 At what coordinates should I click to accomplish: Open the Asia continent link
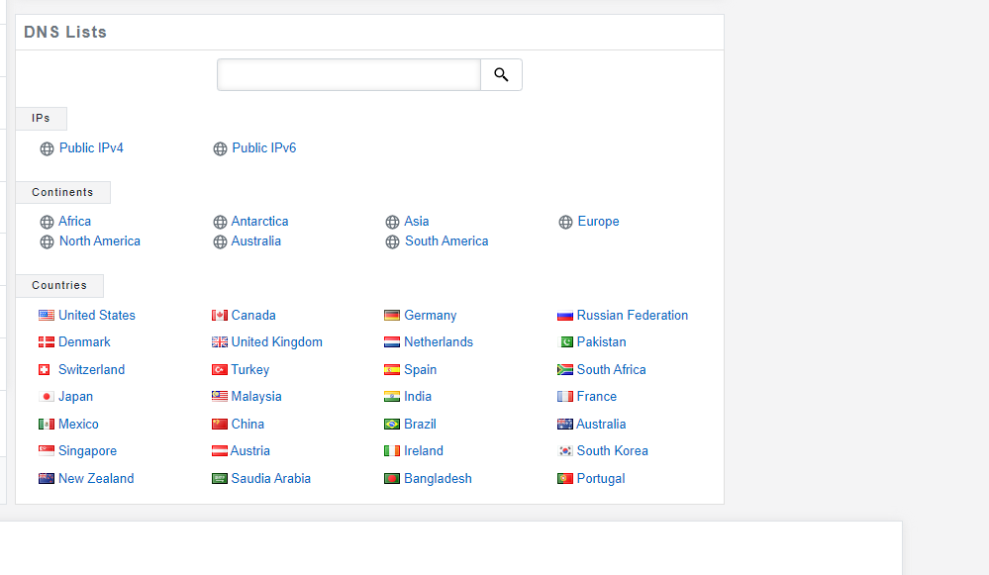coord(417,222)
